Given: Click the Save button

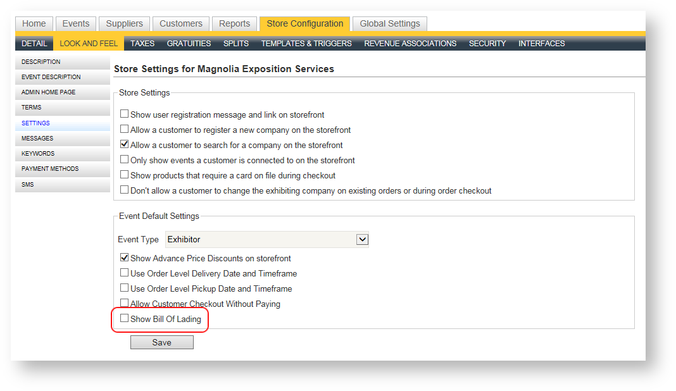Looking at the screenshot, I should (x=161, y=342).
